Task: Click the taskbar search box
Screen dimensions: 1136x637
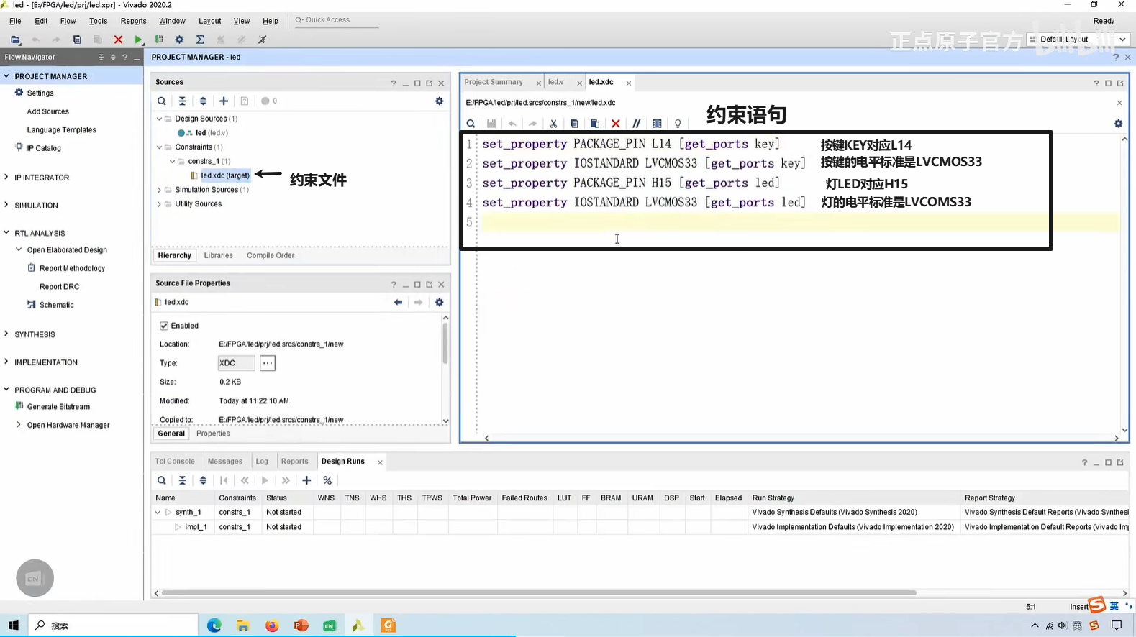Action: tap(114, 625)
